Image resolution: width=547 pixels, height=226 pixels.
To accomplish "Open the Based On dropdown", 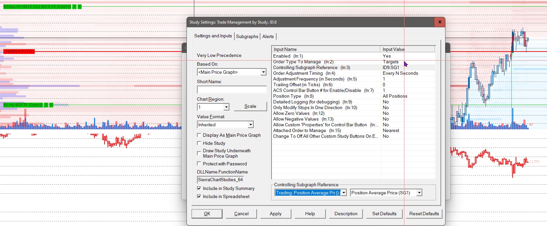I will [x=263, y=72].
